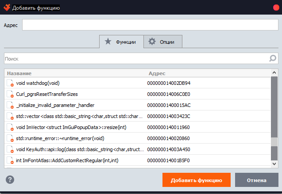Viewport: 282px width, 194px height.
Task: Close the Добавить функцию dialog window
Action: [274, 8]
